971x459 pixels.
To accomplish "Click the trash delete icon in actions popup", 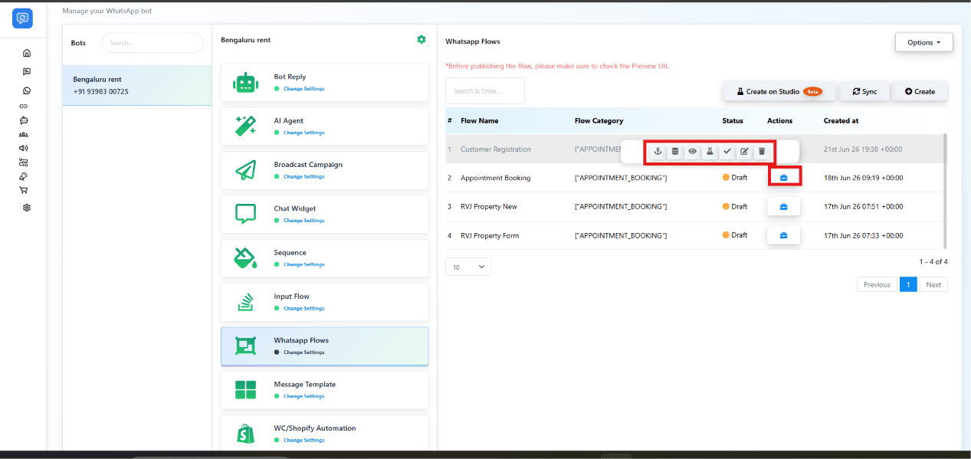I will pos(762,152).
